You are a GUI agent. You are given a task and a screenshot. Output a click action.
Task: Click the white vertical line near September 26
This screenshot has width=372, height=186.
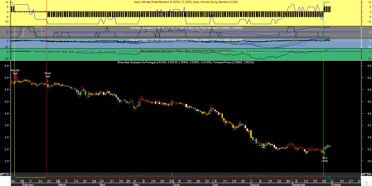(324, 88)
